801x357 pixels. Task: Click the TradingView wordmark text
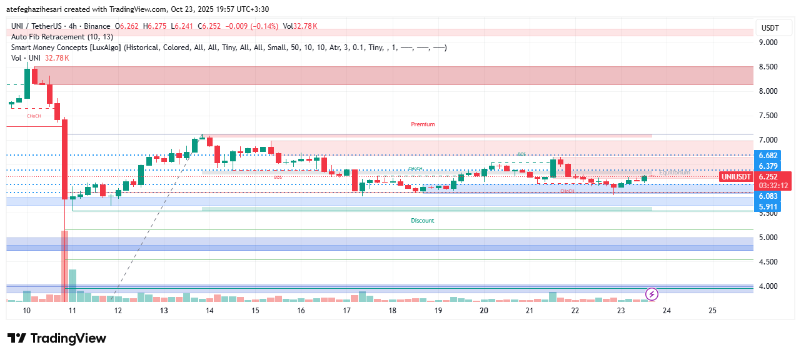coord(68,338)
